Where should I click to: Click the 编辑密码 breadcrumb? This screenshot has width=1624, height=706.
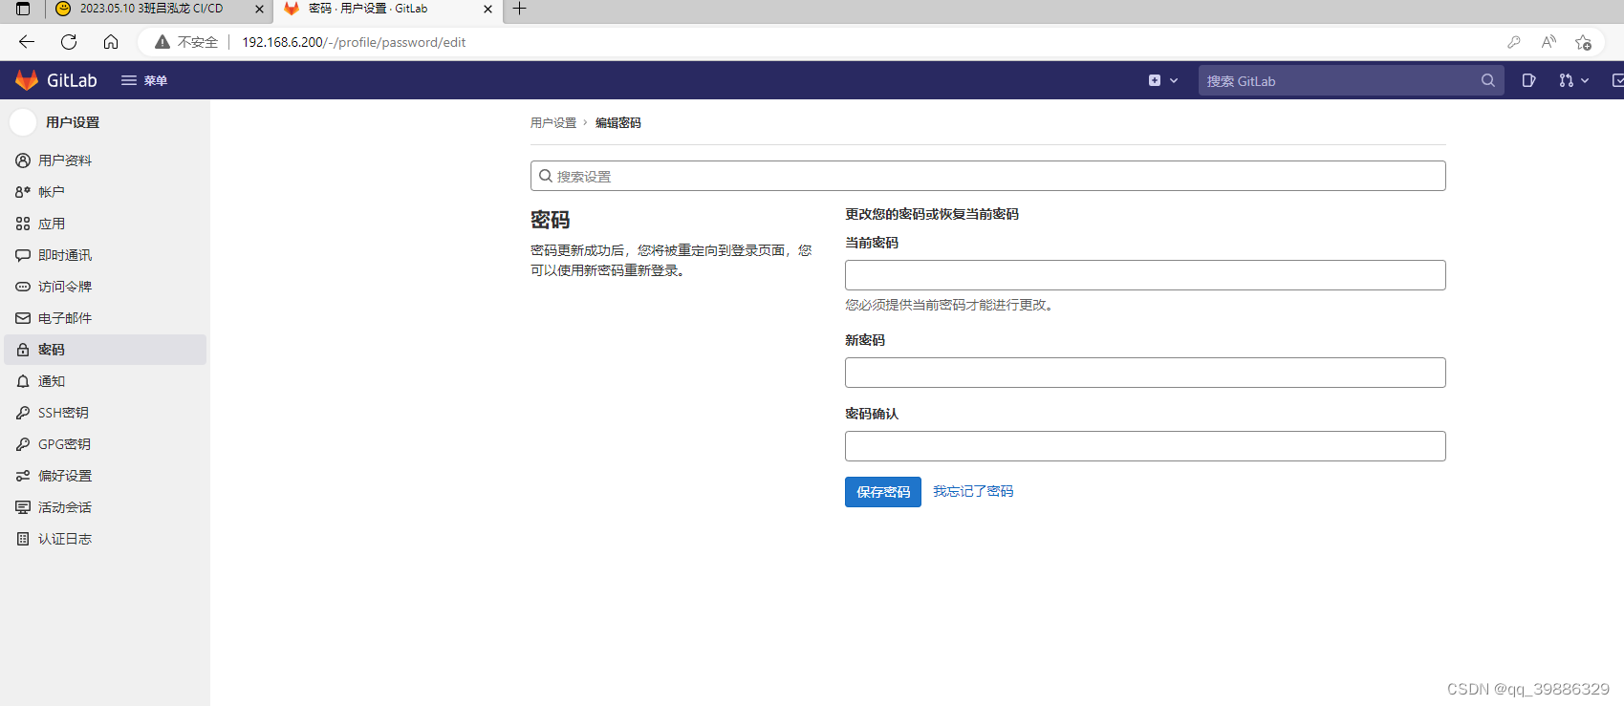point(618,123)
